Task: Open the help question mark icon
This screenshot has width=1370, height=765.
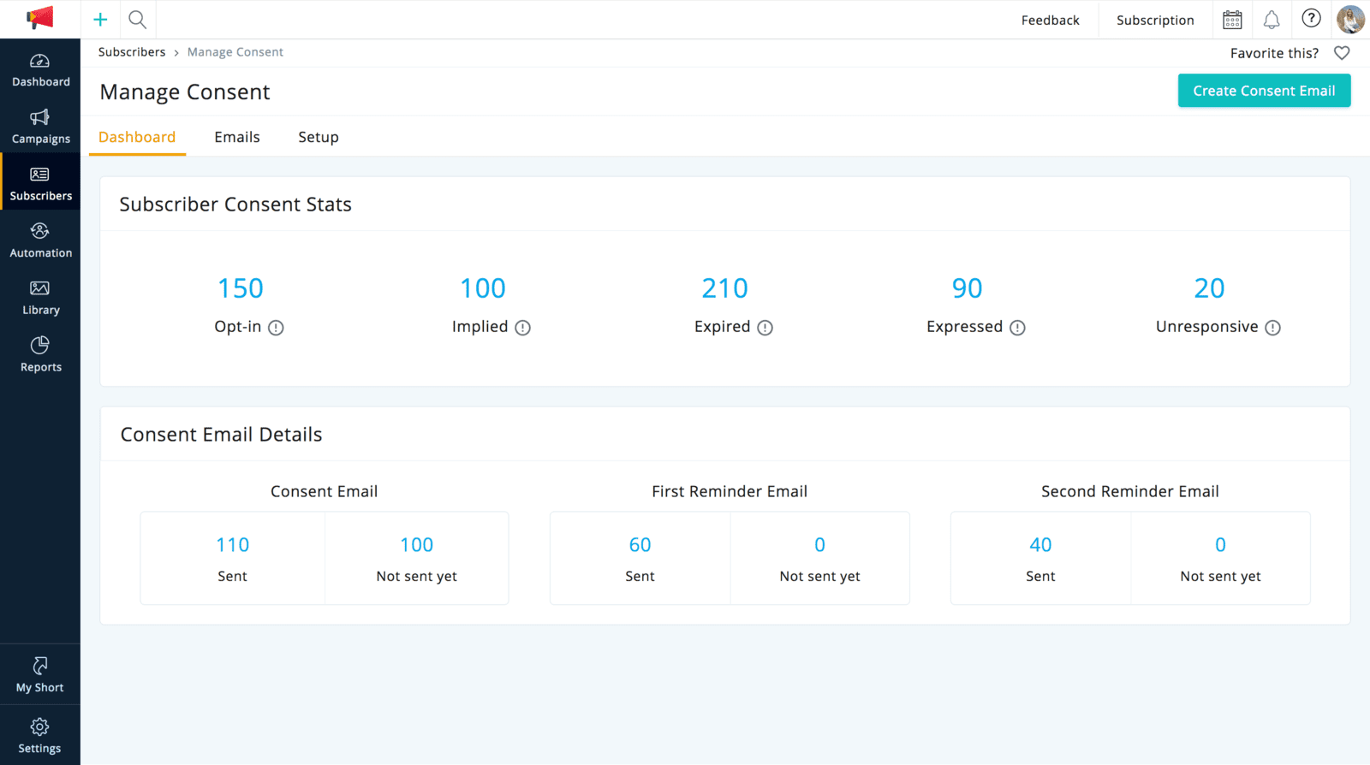Action: 1311,18
